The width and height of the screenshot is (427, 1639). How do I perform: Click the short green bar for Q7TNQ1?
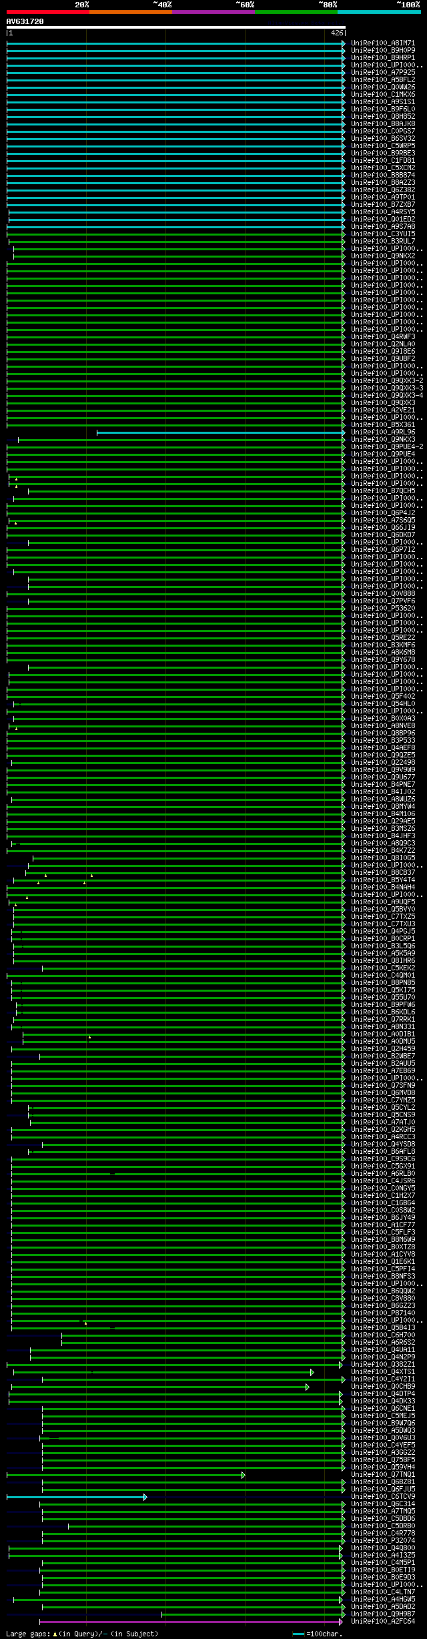tap(125, 1475)
